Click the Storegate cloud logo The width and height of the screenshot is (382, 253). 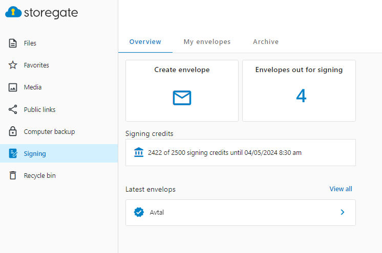point(13,12)
